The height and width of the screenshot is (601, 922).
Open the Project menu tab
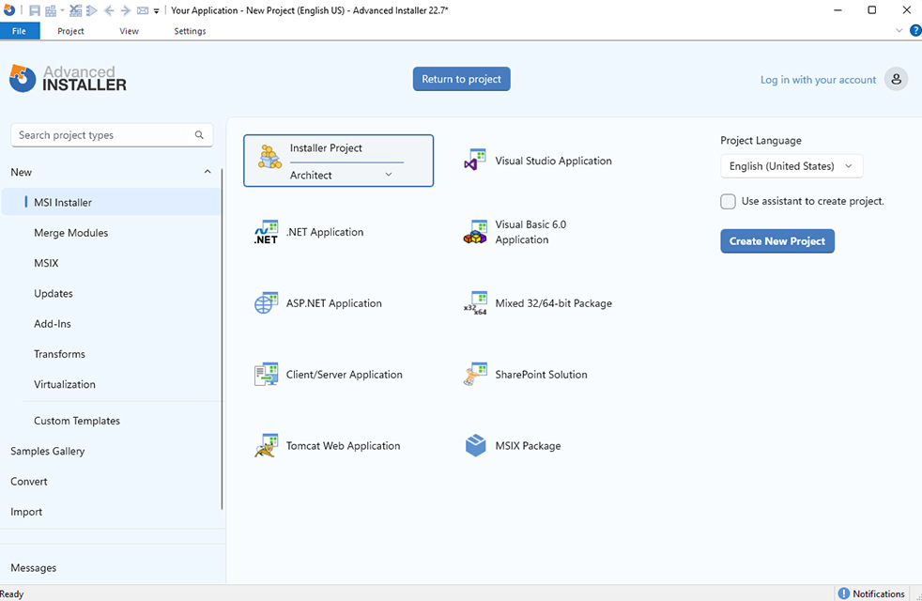tap(70, 31)
